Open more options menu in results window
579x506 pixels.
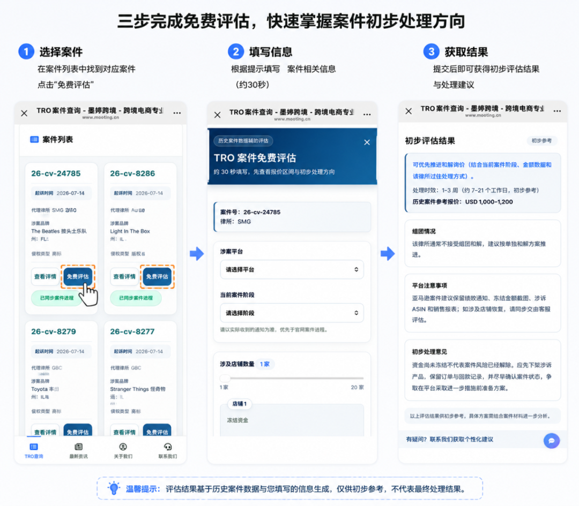coord(557,111)
